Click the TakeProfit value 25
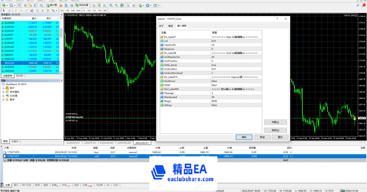The image size is (367, 192). click(x=236, y=45)
